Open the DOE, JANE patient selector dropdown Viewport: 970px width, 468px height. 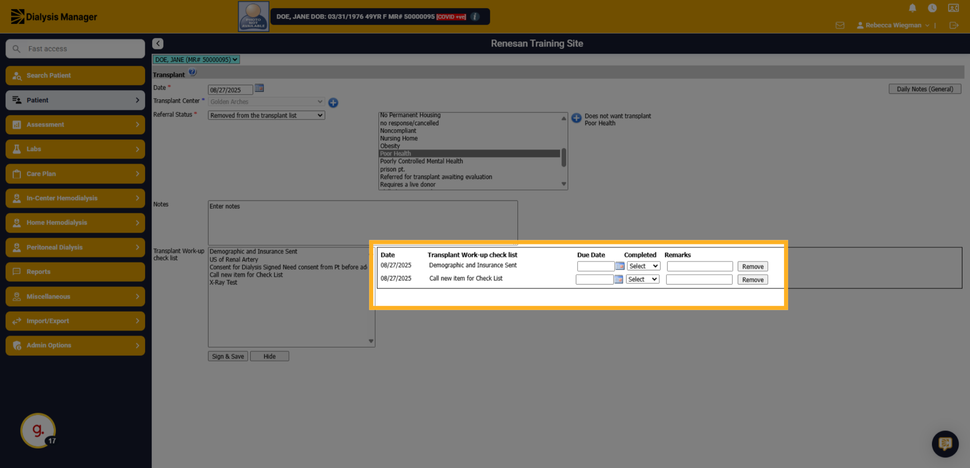tap(196, 60)
